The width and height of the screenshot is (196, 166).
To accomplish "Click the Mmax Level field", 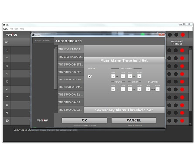I will tap(113, 89).
